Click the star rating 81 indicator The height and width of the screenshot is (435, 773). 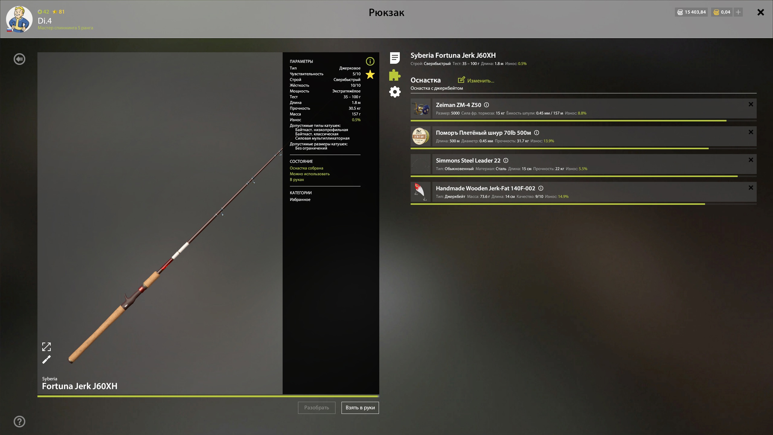tap(58, 12)
